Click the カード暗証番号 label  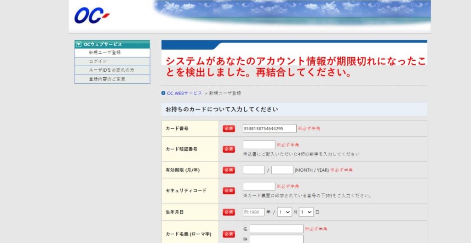coord(181,149)
